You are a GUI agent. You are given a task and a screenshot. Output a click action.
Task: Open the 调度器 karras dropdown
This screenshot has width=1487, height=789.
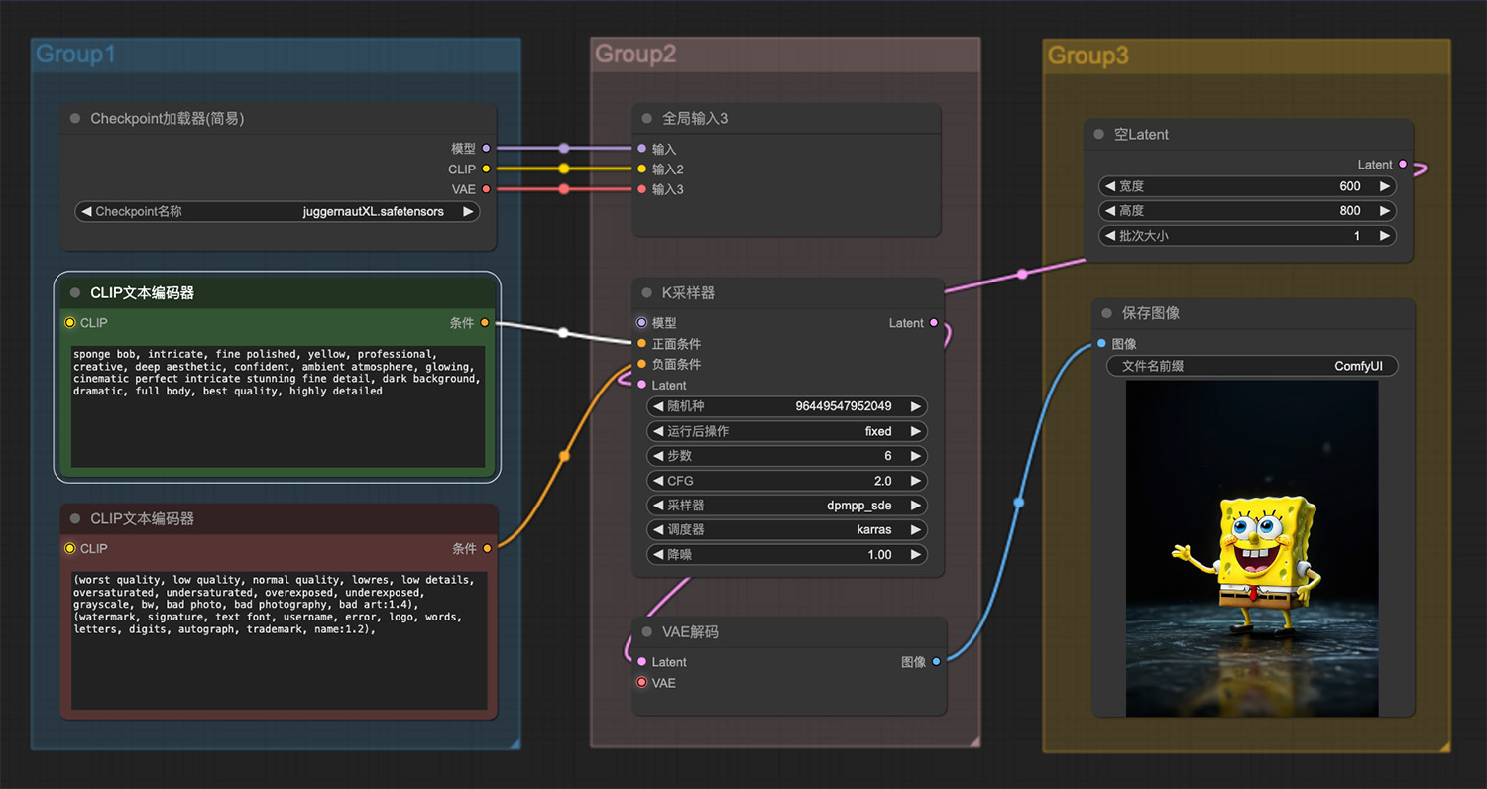[x=787, y=530]
